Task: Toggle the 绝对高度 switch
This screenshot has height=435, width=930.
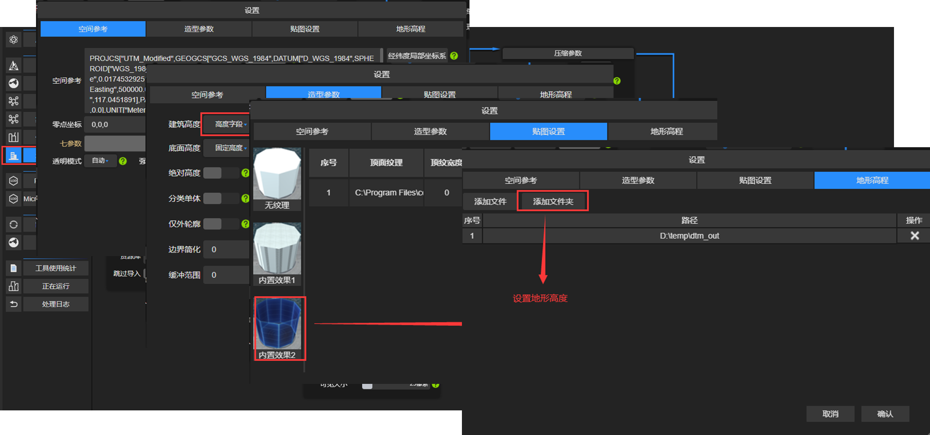Action: [x=213, y=173]
